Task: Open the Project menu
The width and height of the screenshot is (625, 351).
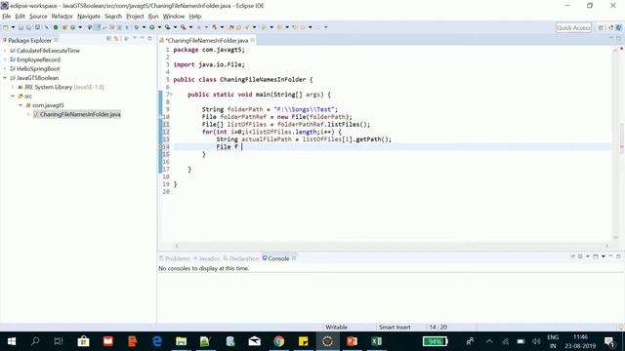Action: (x=135, y=17)
